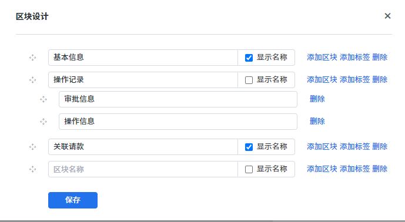Image resolution: width=405 pixels, height=222 pixels.
Task: Click drag handle of the empty 区块名称 row
Action: coord(32,169)
